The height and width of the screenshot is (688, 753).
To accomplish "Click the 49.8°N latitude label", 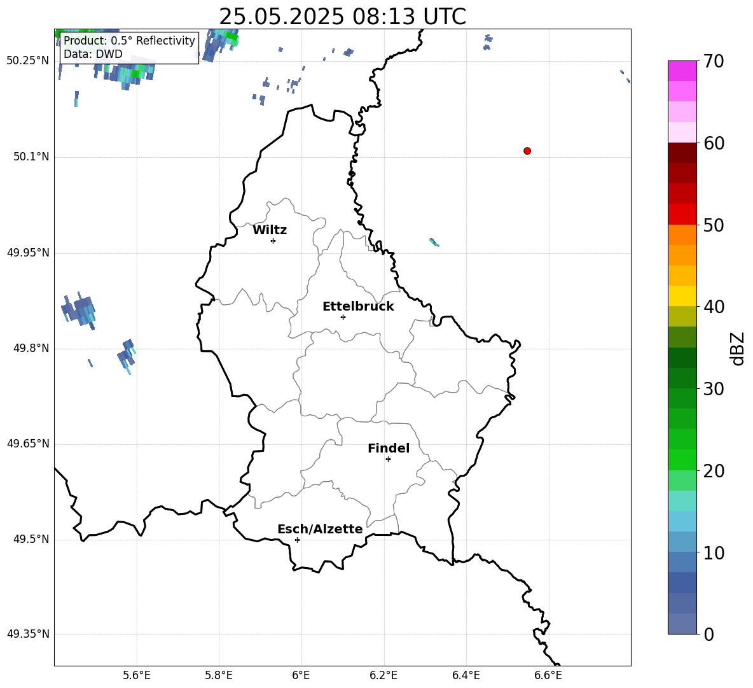I will pos(31,348).
